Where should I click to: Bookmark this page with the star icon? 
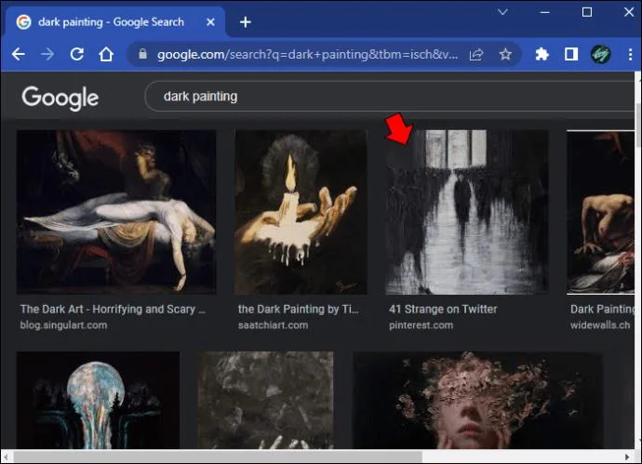pos(505,55)
